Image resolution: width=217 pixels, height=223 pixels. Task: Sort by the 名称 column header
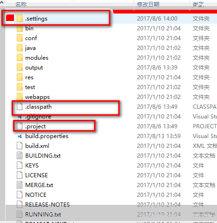click(x=21, y=4)
